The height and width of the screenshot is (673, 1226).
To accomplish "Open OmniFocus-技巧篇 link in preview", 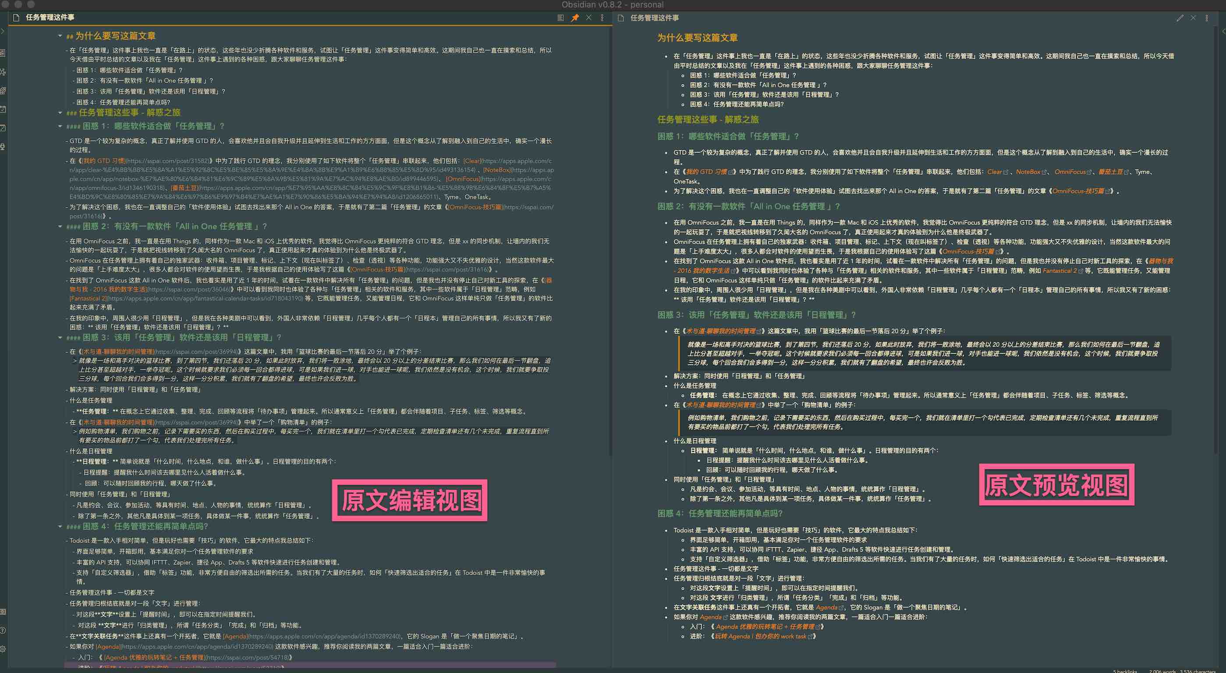I will [x=1077, y=191].
